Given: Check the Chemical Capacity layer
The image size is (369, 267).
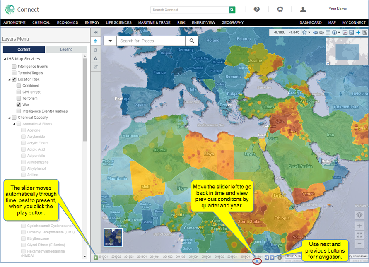Looking at the screenshot, I should tap(14, 118).
